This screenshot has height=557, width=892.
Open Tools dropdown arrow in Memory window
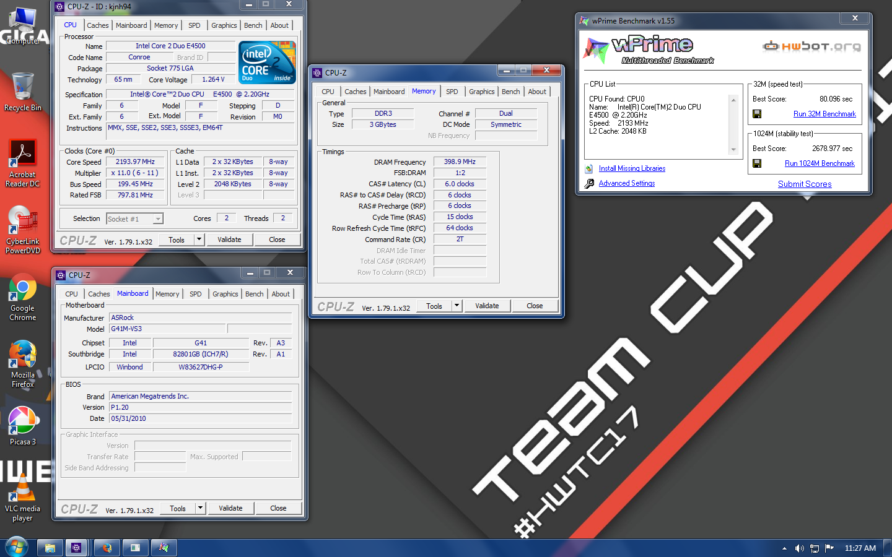457,306
